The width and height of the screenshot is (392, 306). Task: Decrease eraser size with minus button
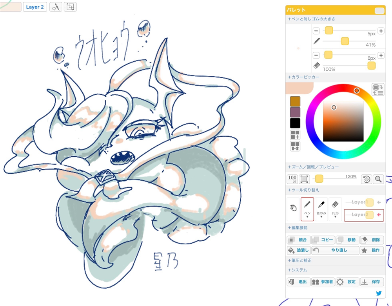316,55
